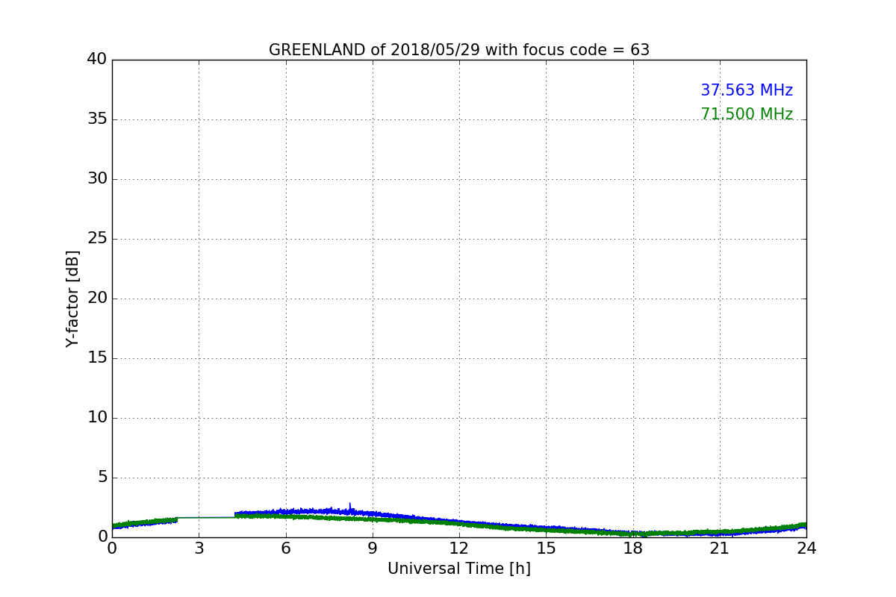Select the green 71.500 MHz legend label
896x597 pixels.
747,114
